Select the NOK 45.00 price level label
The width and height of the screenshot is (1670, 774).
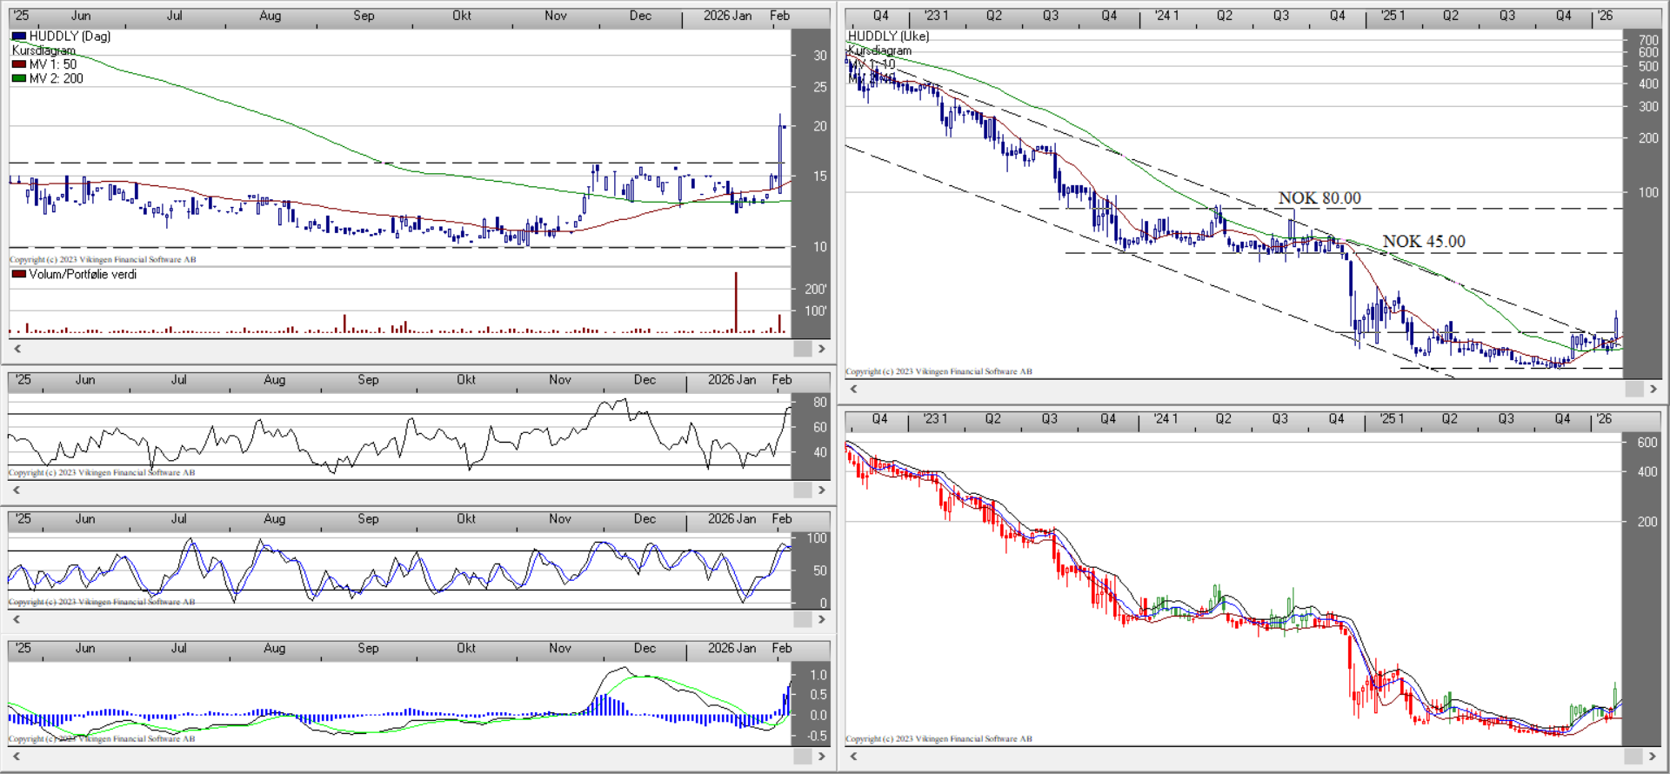tap(1423, 242)
